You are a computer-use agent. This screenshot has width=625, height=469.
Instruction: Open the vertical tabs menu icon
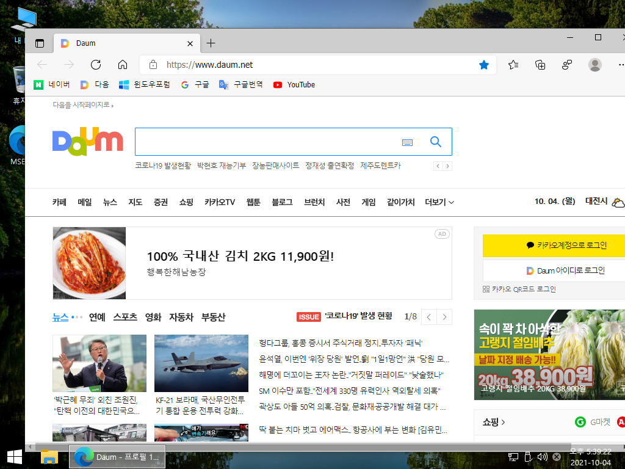[x=40, y=43]
